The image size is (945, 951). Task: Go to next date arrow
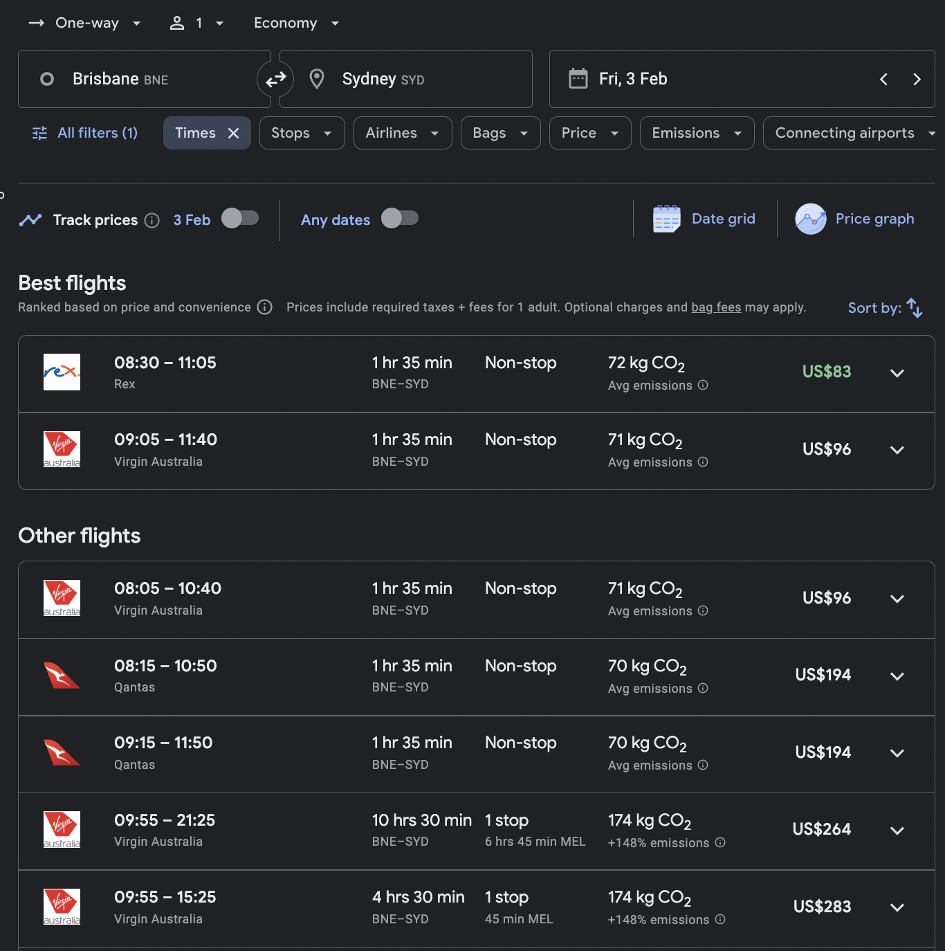tap(917, 80)
